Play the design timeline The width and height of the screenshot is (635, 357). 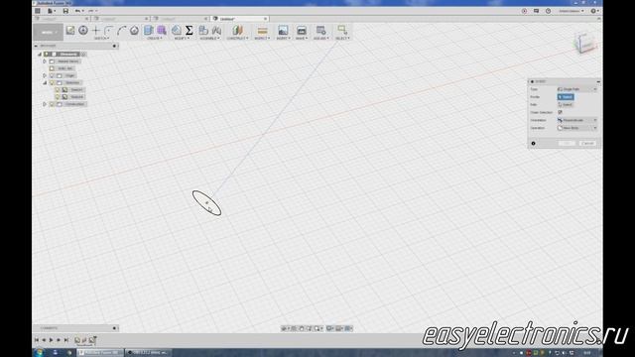coord(51,340)
